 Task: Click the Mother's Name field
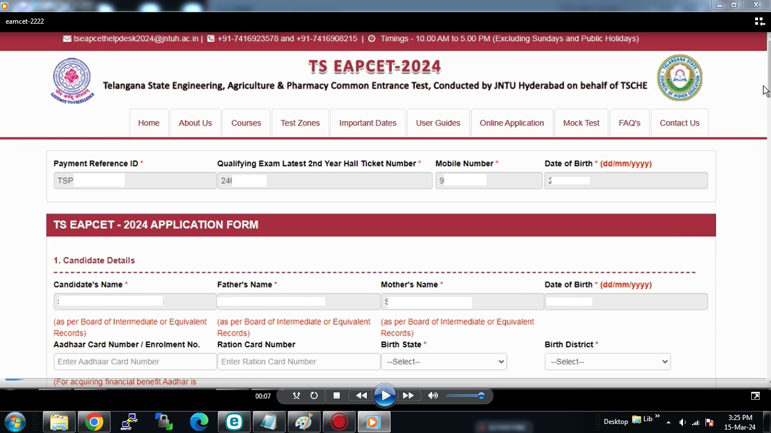pos(462,302)
